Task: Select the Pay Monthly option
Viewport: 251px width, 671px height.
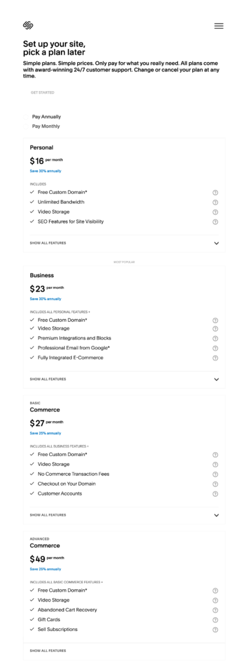Action: click(x=42, y=126)
